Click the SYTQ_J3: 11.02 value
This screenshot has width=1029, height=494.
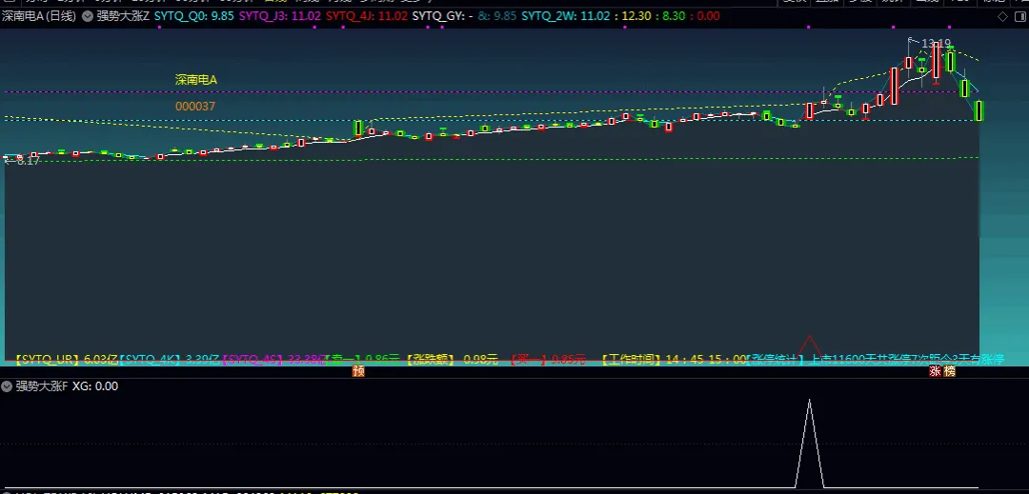tap(279, 16)
